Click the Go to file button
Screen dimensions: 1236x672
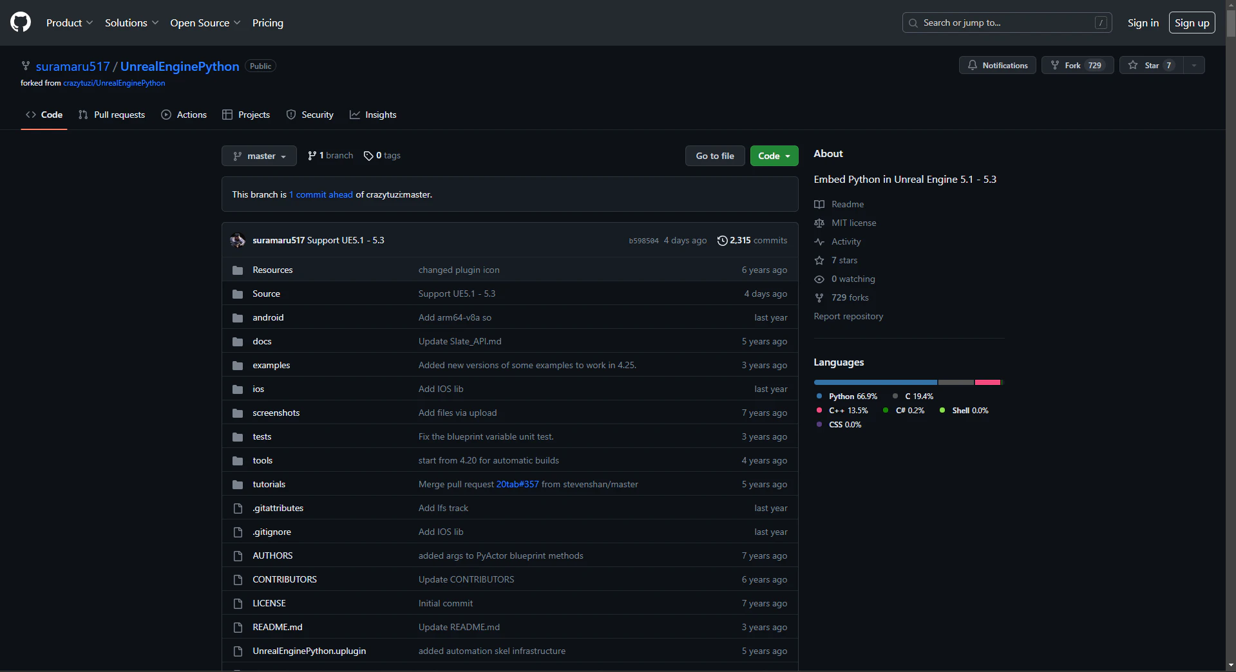tap(715, 156)
